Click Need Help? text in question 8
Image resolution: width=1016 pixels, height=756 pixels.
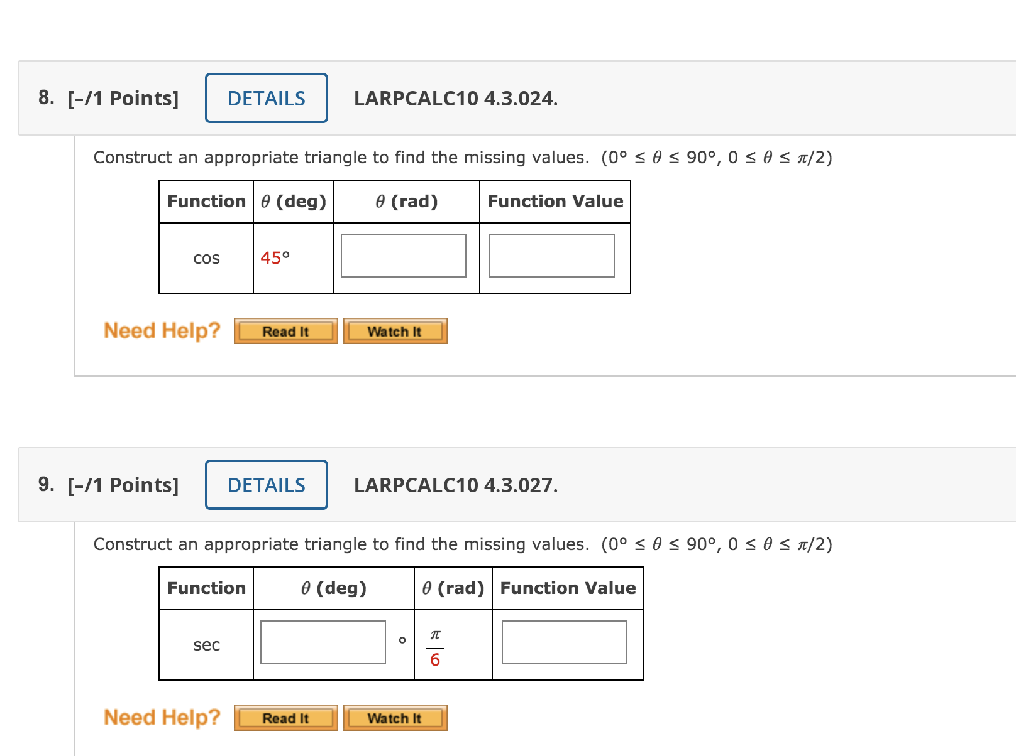coord(162,331)
